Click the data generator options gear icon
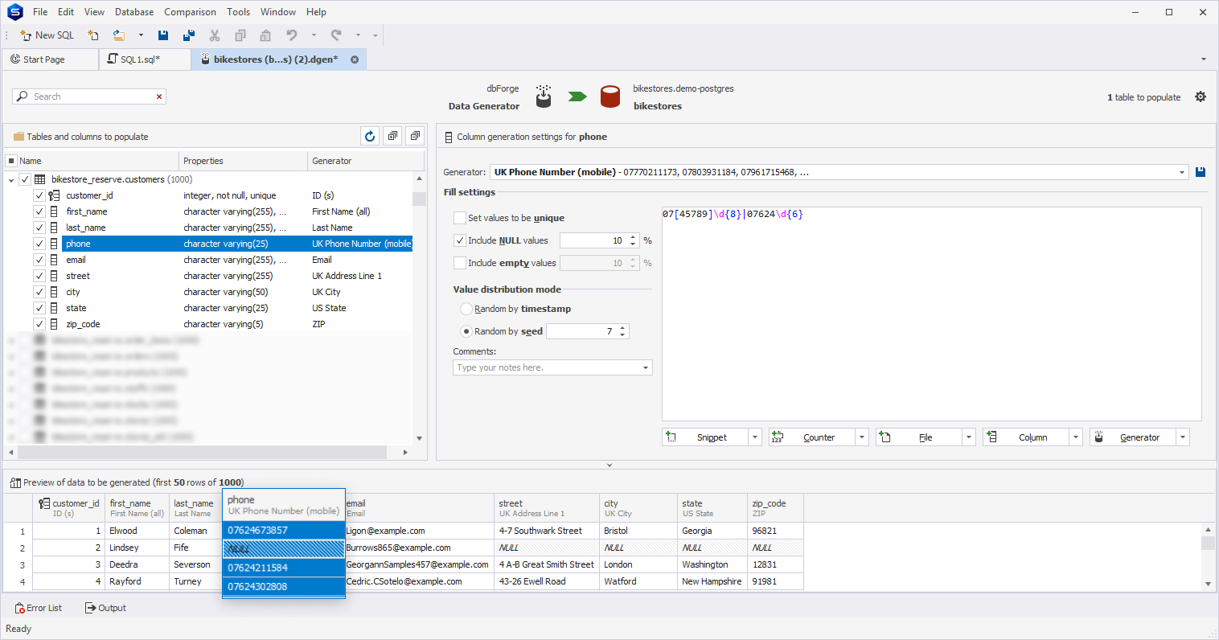 [x=1201, y=96]
